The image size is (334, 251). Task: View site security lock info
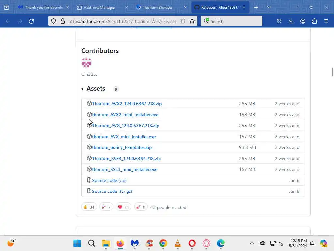coord(62,21)
